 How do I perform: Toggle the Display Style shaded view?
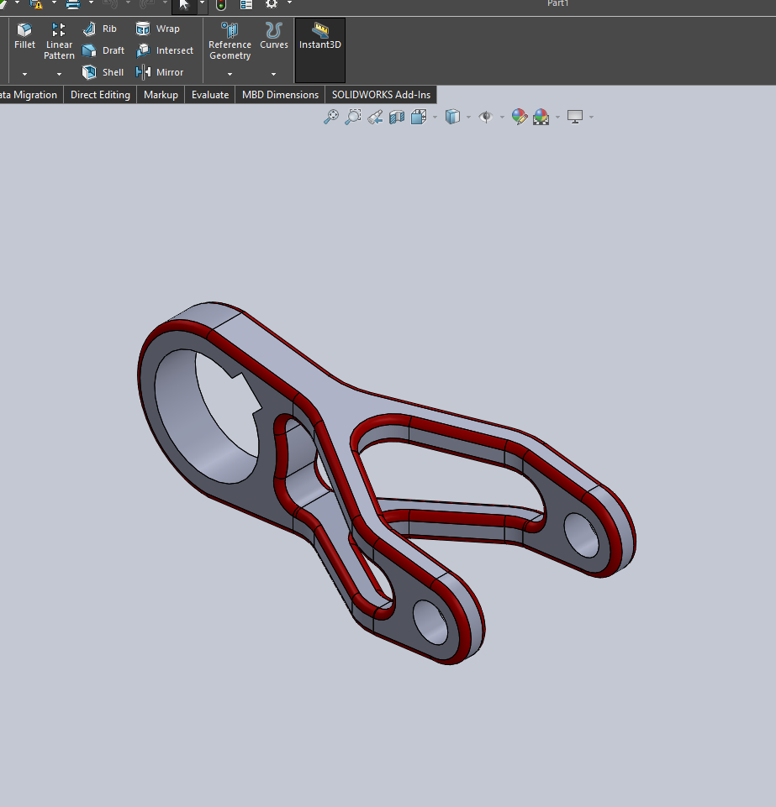(451, 117)
